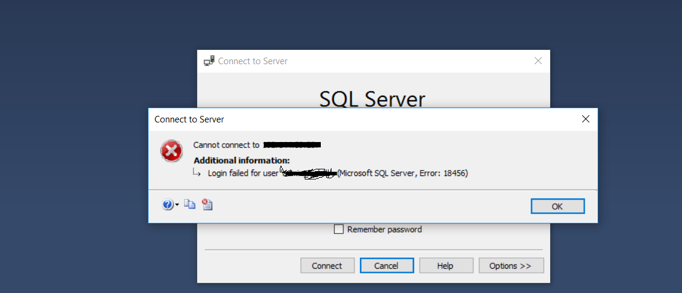Click the Connect button
The width and height of the screenshot is (682, 293).
[327, 266]
